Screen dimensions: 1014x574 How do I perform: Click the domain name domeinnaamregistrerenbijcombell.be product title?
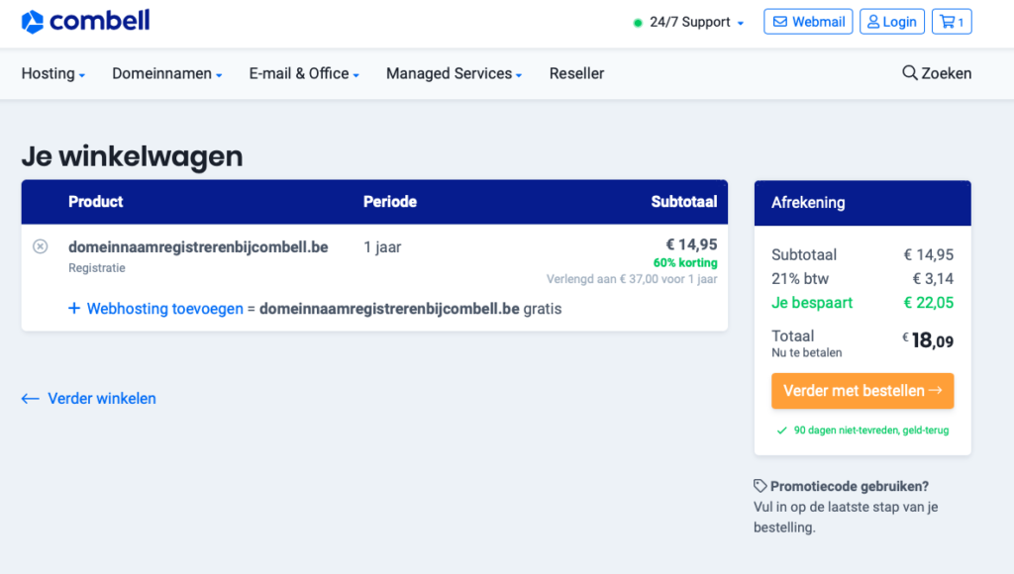click(198, 247)
